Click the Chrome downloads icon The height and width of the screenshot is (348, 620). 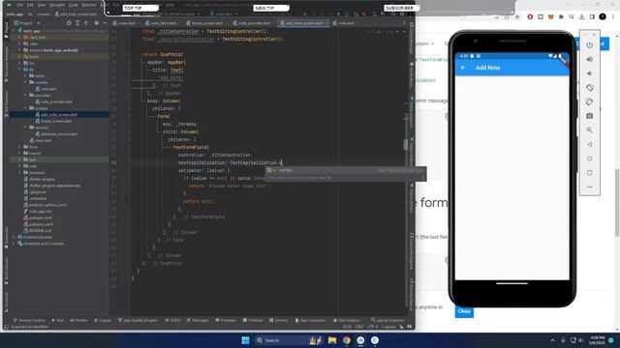click(581, 17)
